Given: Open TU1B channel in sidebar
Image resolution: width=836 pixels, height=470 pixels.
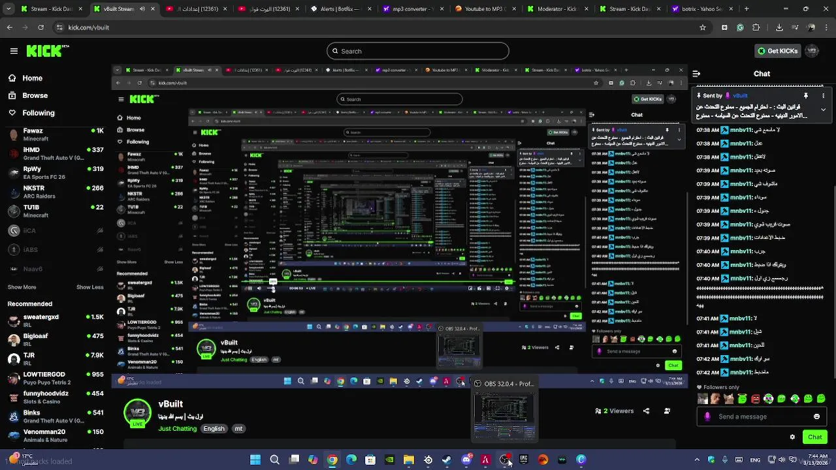Looking at the screenshot, I should click(56, 211).
